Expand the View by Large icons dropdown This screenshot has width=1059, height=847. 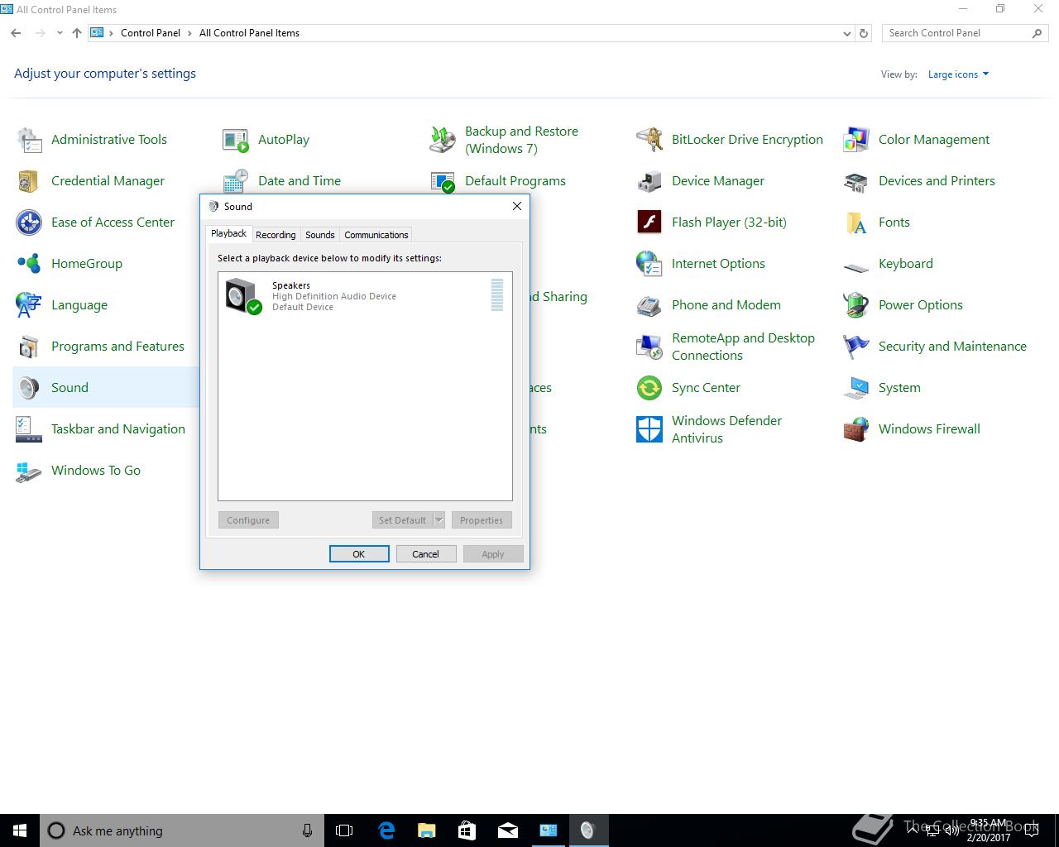[958, 74]
